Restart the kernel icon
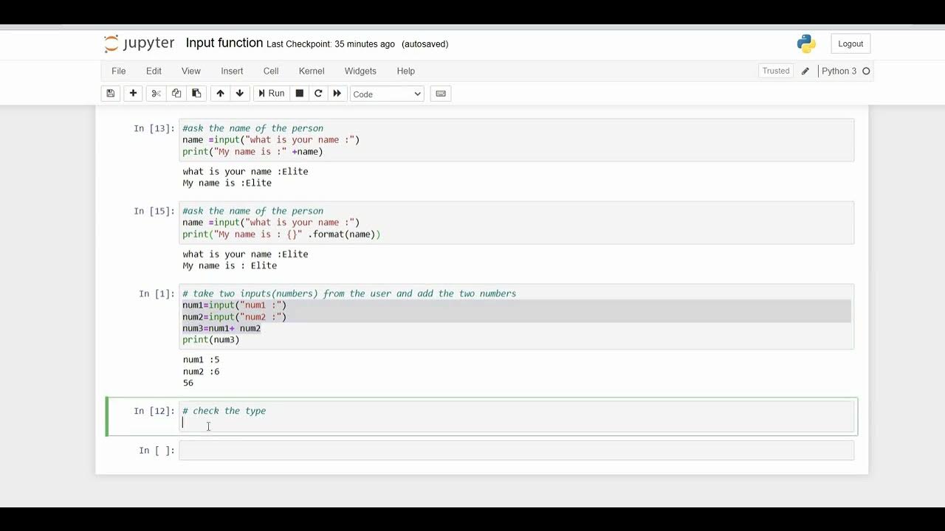This screenshot has width=945, height=531. click(x=318, y=94)
